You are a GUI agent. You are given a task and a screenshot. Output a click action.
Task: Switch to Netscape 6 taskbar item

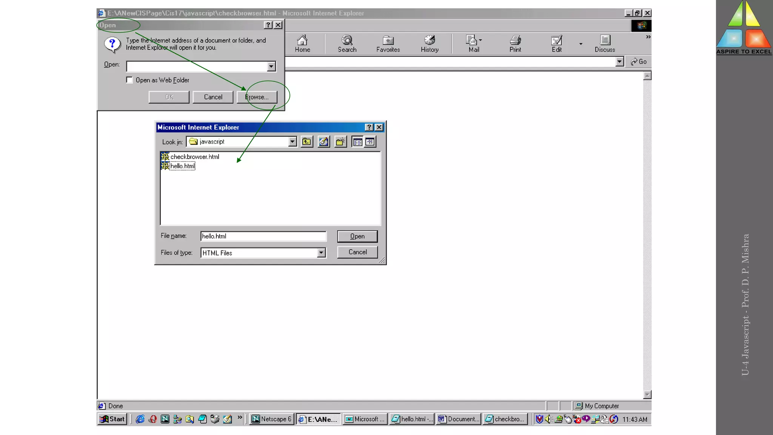coord(271,419)
